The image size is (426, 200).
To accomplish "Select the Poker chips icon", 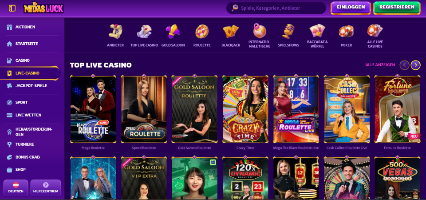I will point(346,31).
